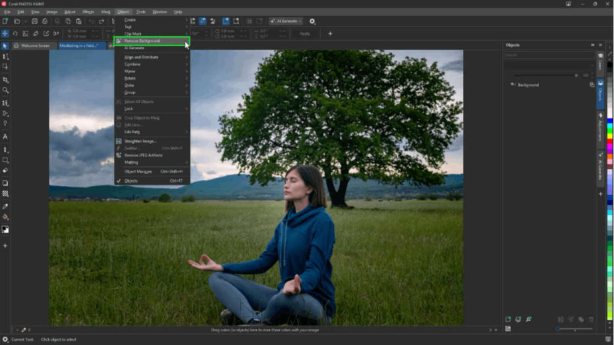Expand the Create submenu
Screen dimensions: 614x345
pyautogui.click(x=152, y=20)
